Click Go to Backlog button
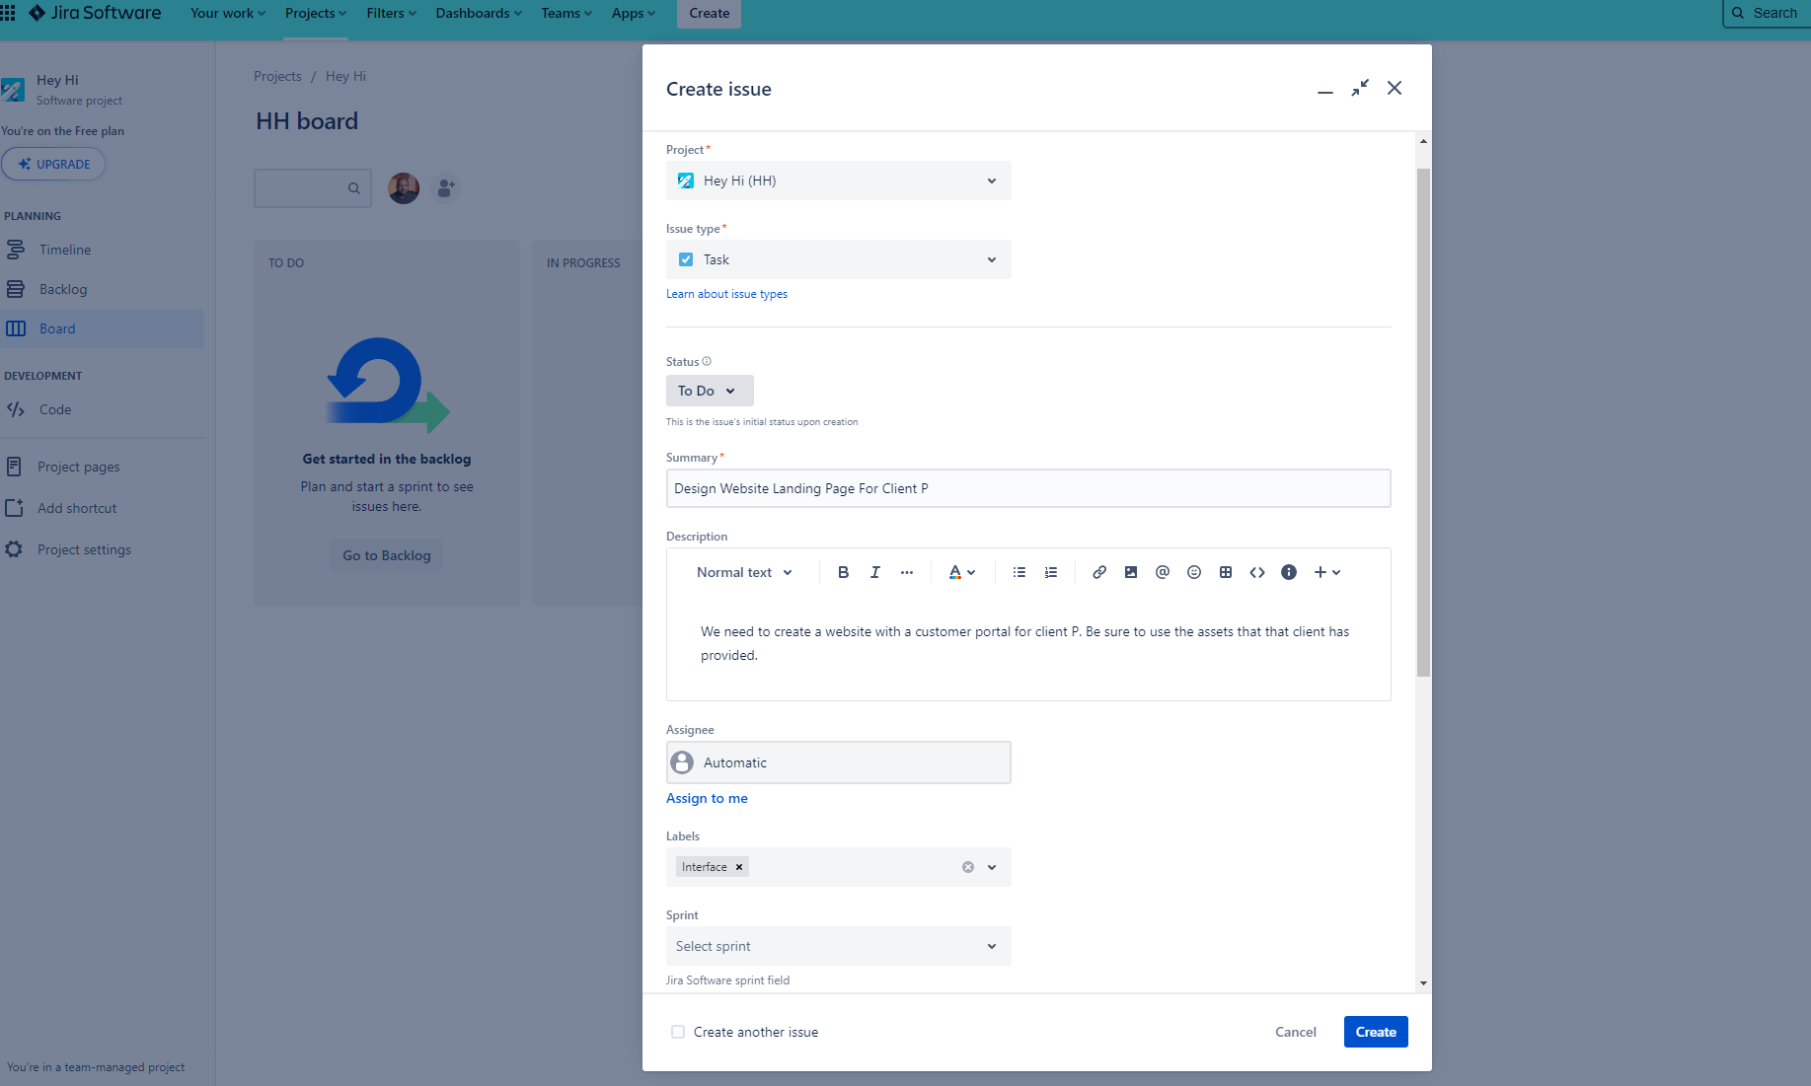Screen dimensions: 1811x1086 (x=387, y=555)
